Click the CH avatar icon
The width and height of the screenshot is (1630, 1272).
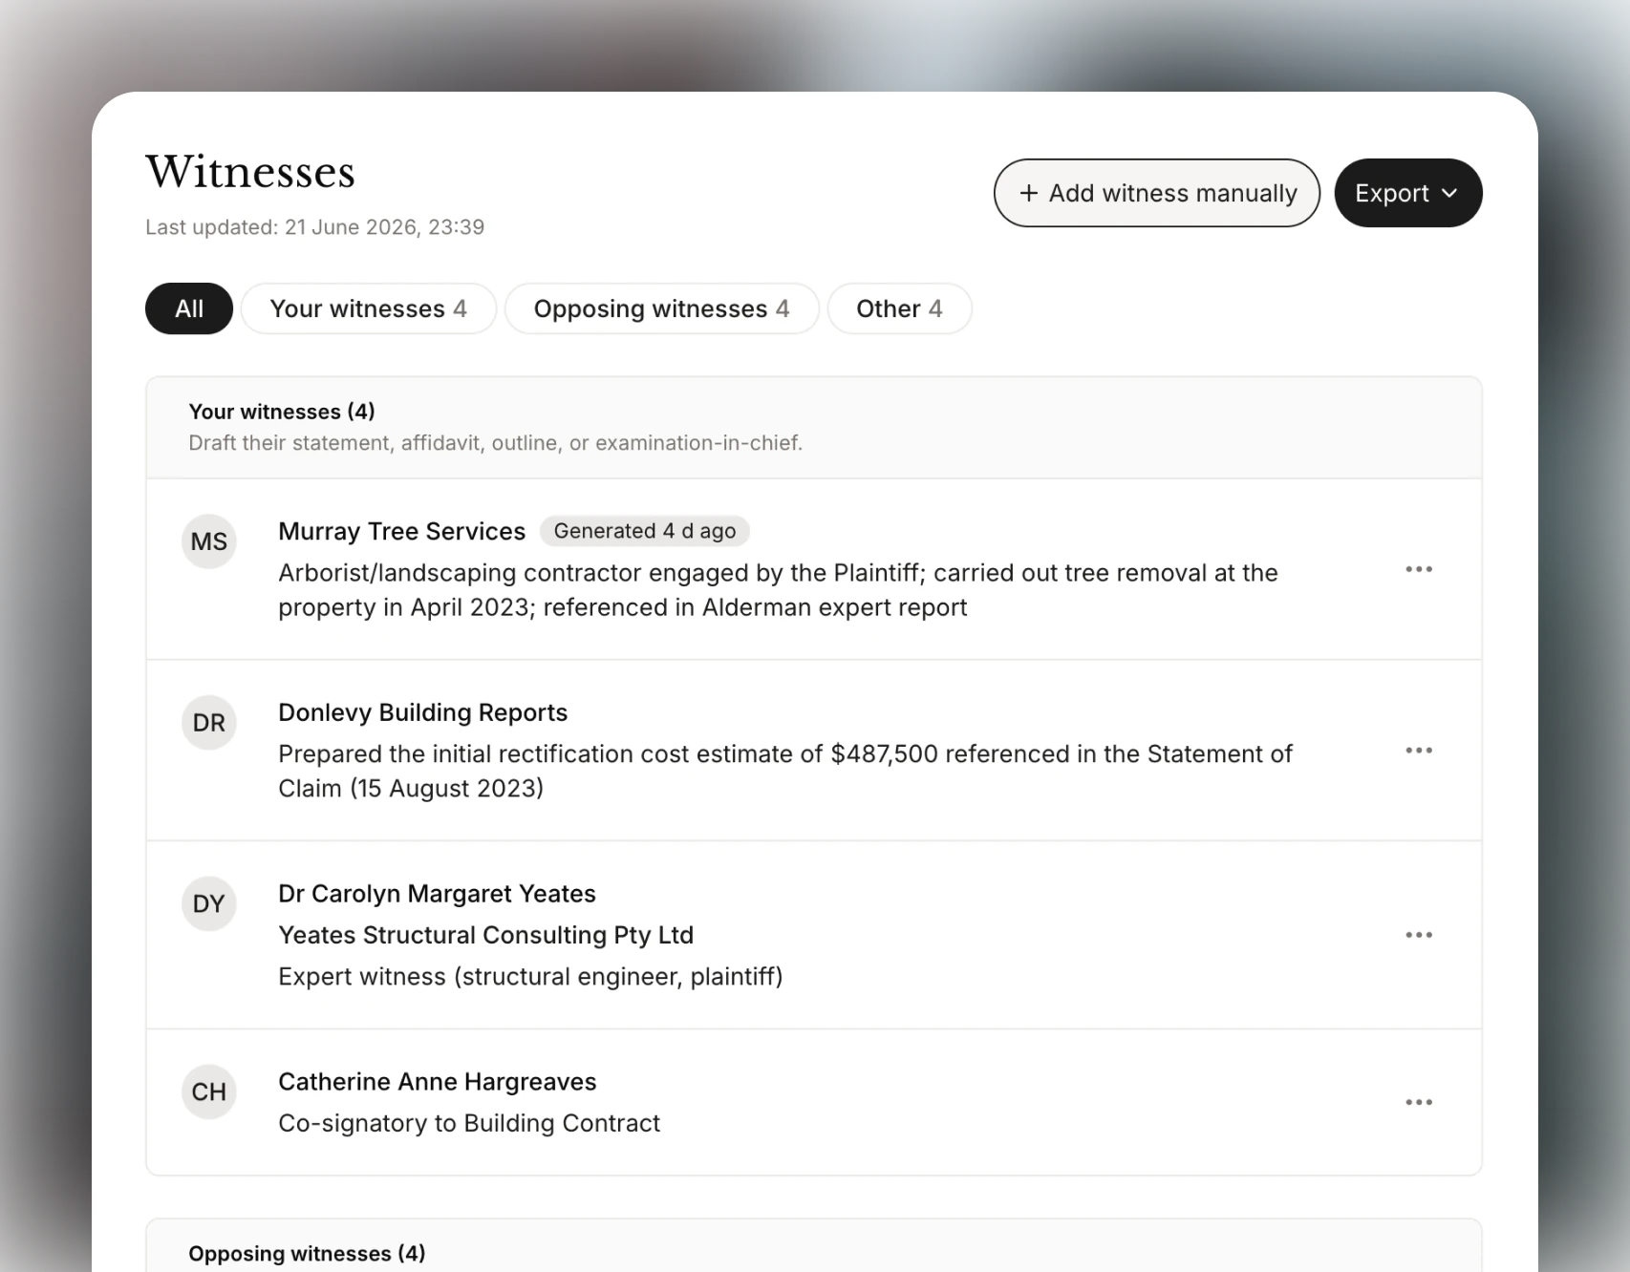pyautogui.click(x=209, y=1092)
